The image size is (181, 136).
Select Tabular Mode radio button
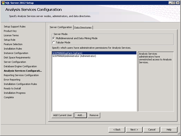pos(54,42)
